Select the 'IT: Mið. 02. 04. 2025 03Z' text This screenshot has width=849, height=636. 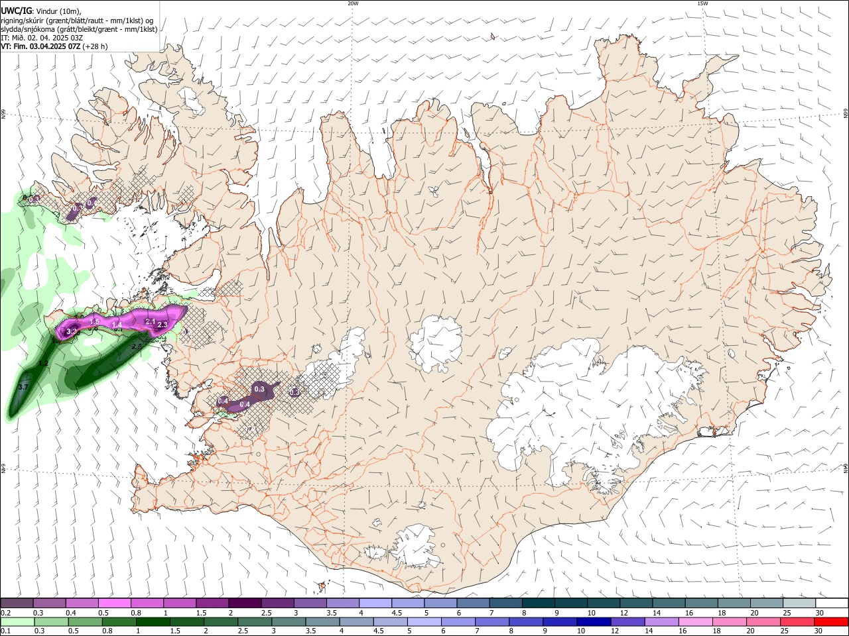[x=42, y=38]
